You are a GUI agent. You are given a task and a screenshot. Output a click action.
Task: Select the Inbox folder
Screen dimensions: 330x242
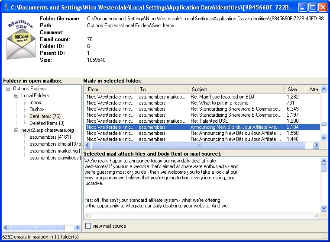coord(35,102)
